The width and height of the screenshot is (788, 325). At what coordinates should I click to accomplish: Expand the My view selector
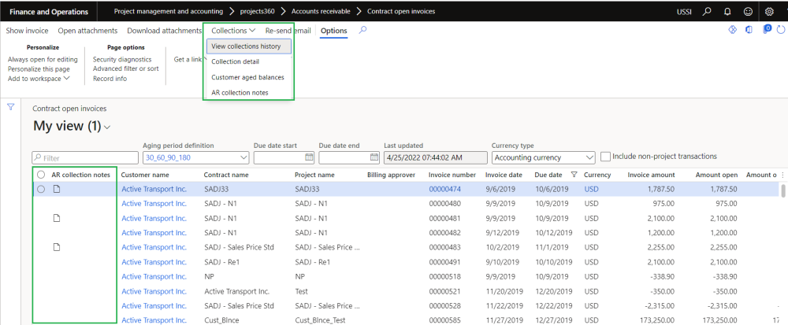coord(107,127)
